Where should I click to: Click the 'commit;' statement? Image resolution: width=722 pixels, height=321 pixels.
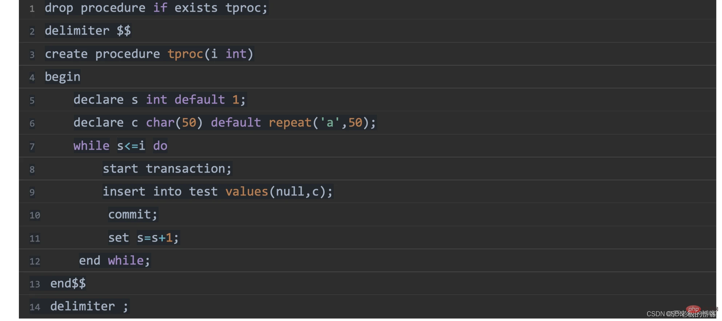point(133,215)
